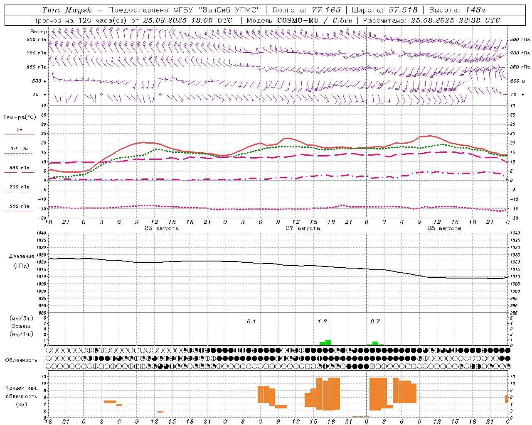Click the (мм/3ч.) unit label
Image resolution: width=532 pixels, height=425 pixels.
pos(22,318)
